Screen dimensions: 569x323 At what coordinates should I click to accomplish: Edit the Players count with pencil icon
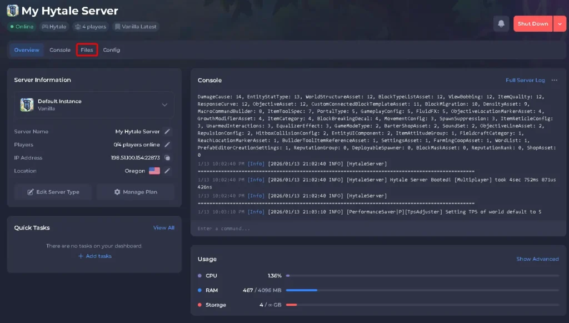pos(167,145)
